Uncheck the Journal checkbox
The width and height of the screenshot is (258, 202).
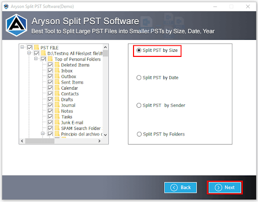point(50,105)
